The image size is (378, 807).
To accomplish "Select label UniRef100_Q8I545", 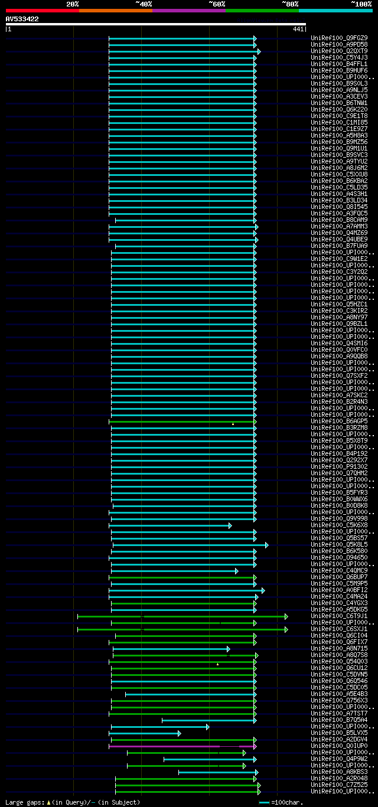I will click(x=339, y=207).
